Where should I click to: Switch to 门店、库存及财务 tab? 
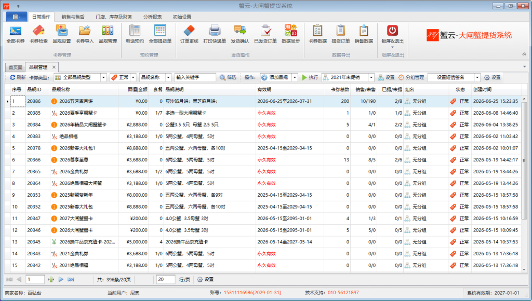coord(114,17)
